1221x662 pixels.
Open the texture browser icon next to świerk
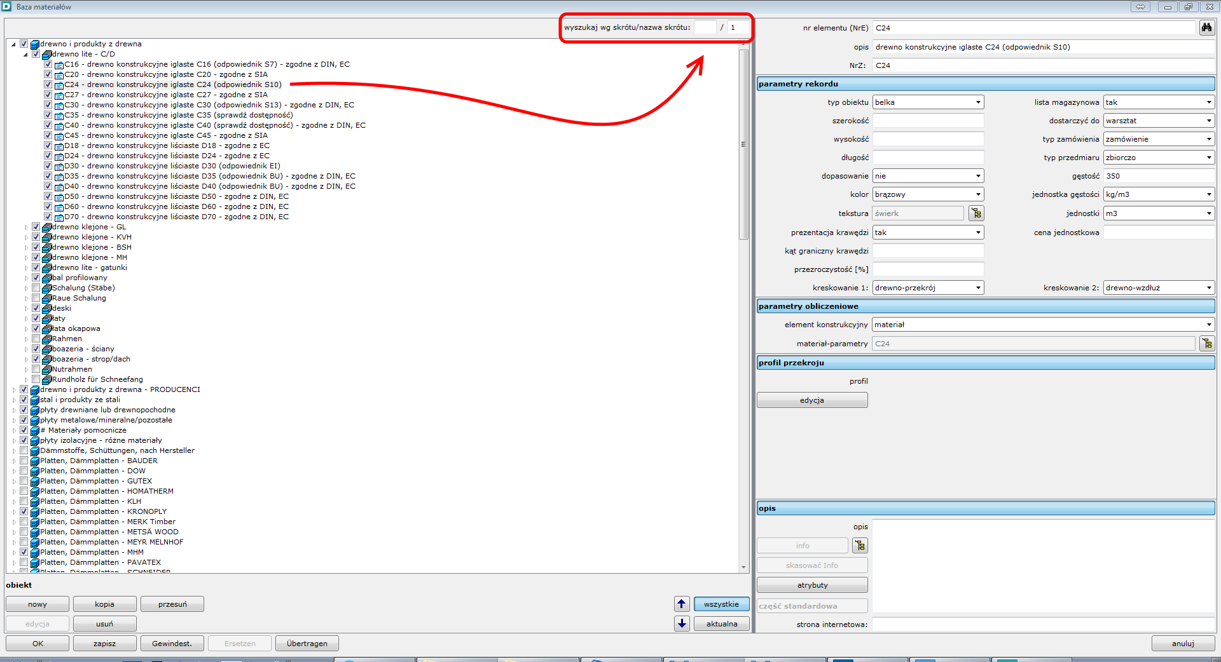976,213
